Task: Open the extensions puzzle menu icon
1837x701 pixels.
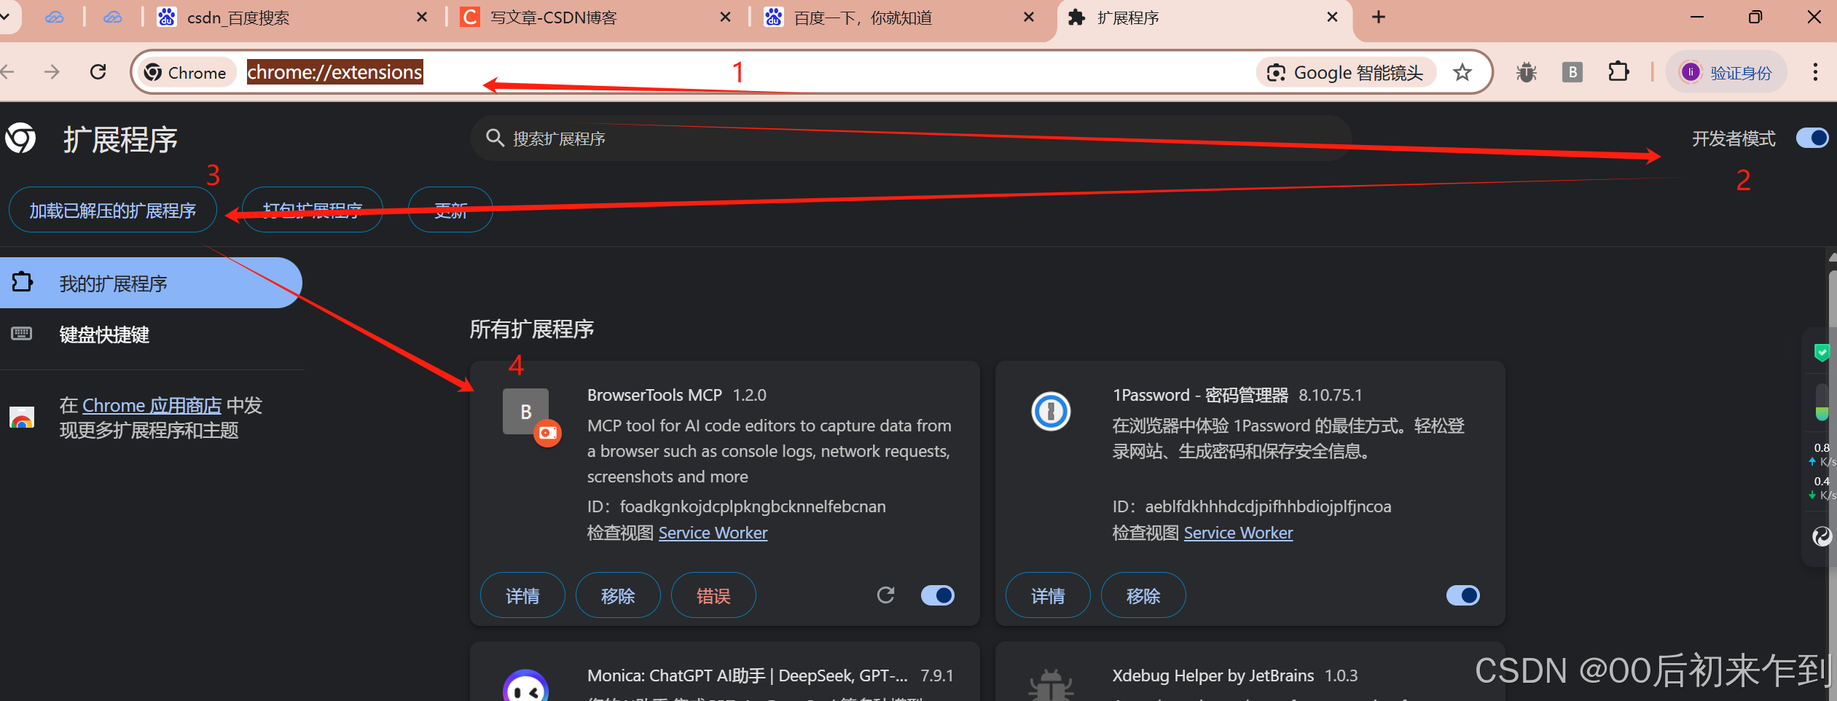Action: 1618,71
